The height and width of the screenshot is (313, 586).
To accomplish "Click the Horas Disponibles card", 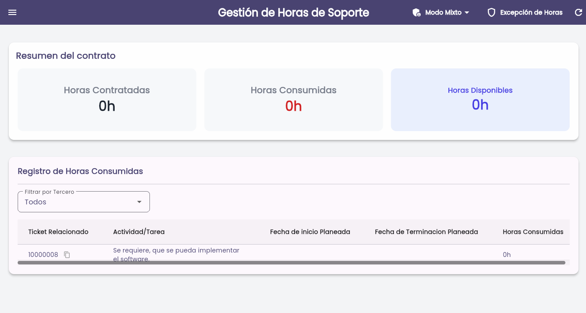I will [480, 100].
